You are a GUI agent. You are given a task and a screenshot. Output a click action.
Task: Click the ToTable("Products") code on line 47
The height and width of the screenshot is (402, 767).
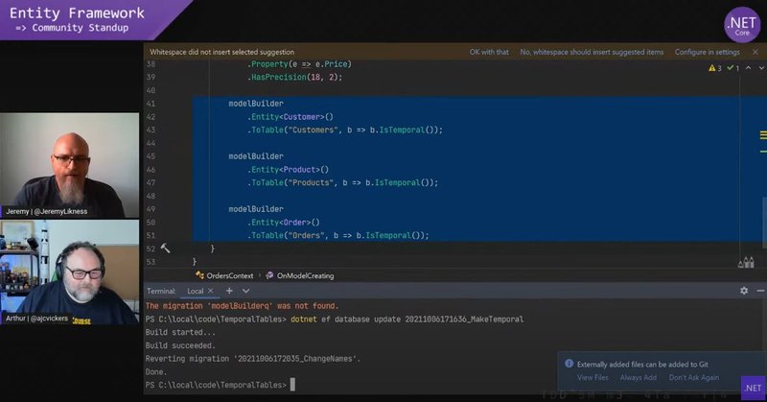tap(342, 182)
